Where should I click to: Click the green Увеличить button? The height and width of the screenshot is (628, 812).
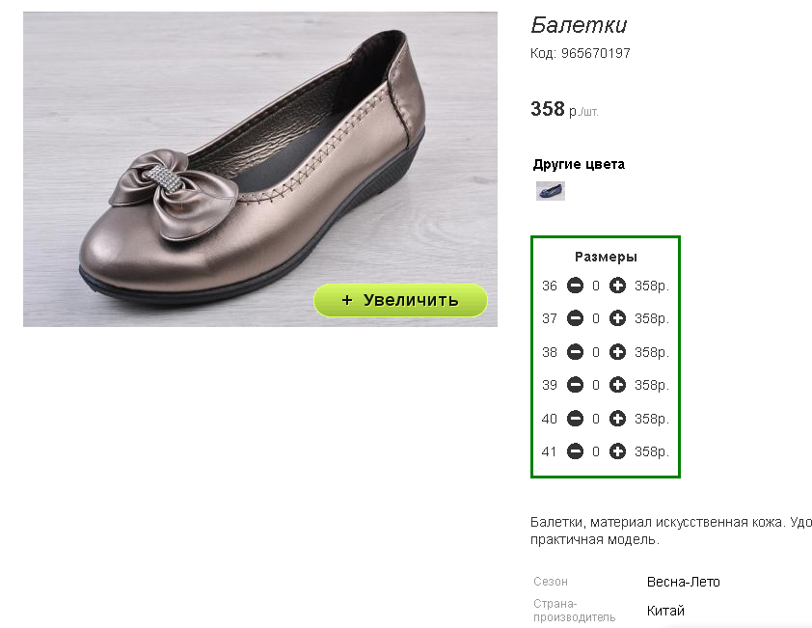coord(400,300)
